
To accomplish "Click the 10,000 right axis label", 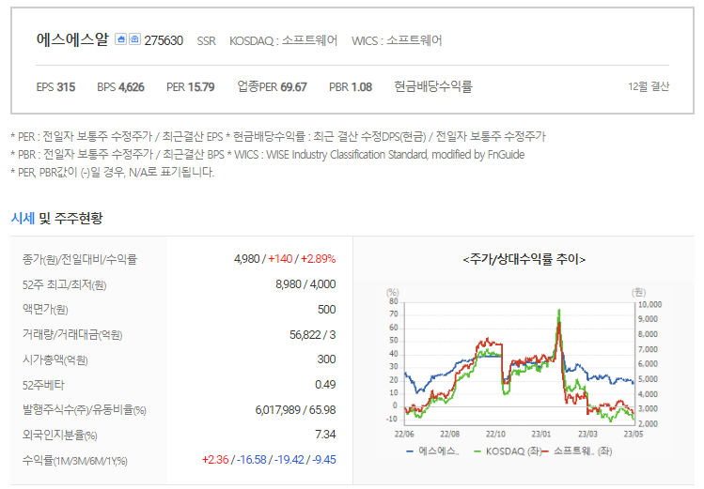I will click(649, 305).
